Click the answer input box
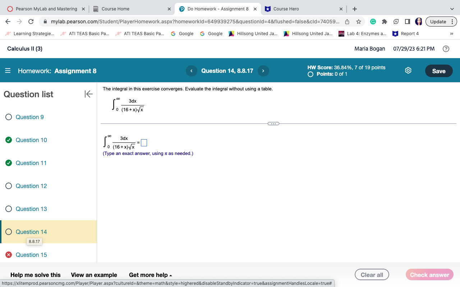 click(x=144, y=142)
